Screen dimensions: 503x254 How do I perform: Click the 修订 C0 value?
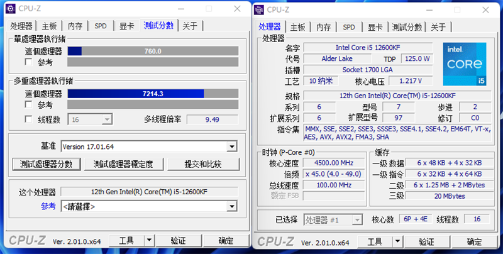pos(475,118)
